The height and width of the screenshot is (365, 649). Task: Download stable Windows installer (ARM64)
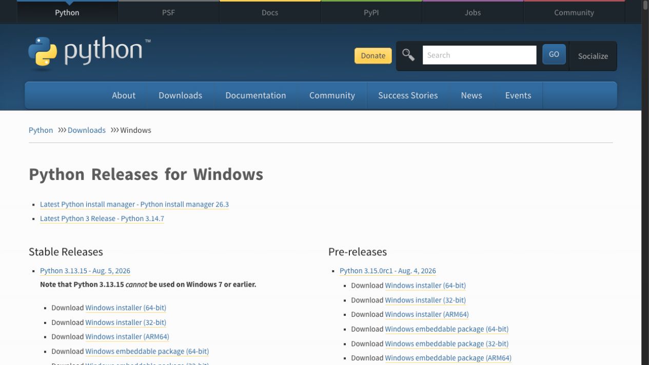[127, 337]
